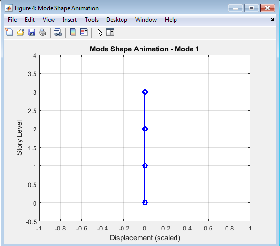Open a file with the folder icon

point(20,32)
